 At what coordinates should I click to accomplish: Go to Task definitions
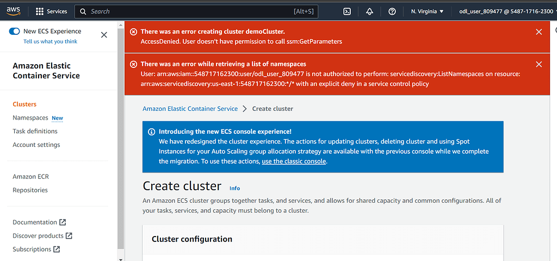pos(35,131)
